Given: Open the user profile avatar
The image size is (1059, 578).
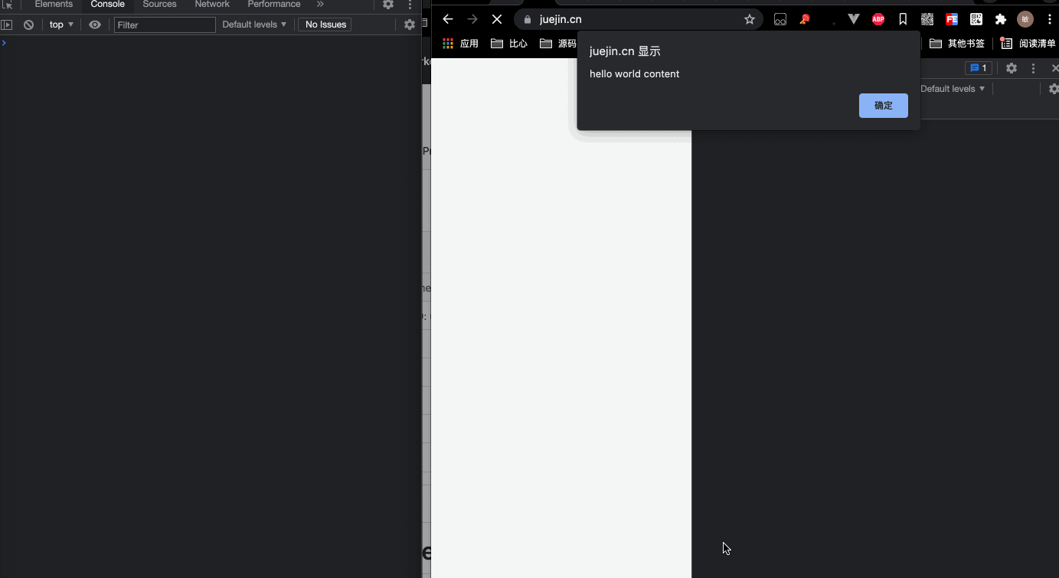Looking at the screenshot, I should pos(1025,19).
